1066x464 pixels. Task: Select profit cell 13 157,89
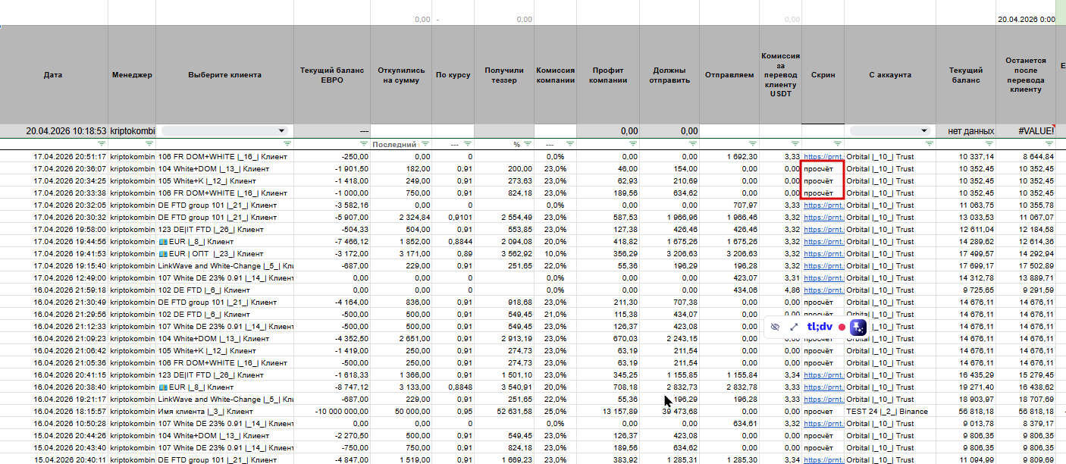(610, 411)
